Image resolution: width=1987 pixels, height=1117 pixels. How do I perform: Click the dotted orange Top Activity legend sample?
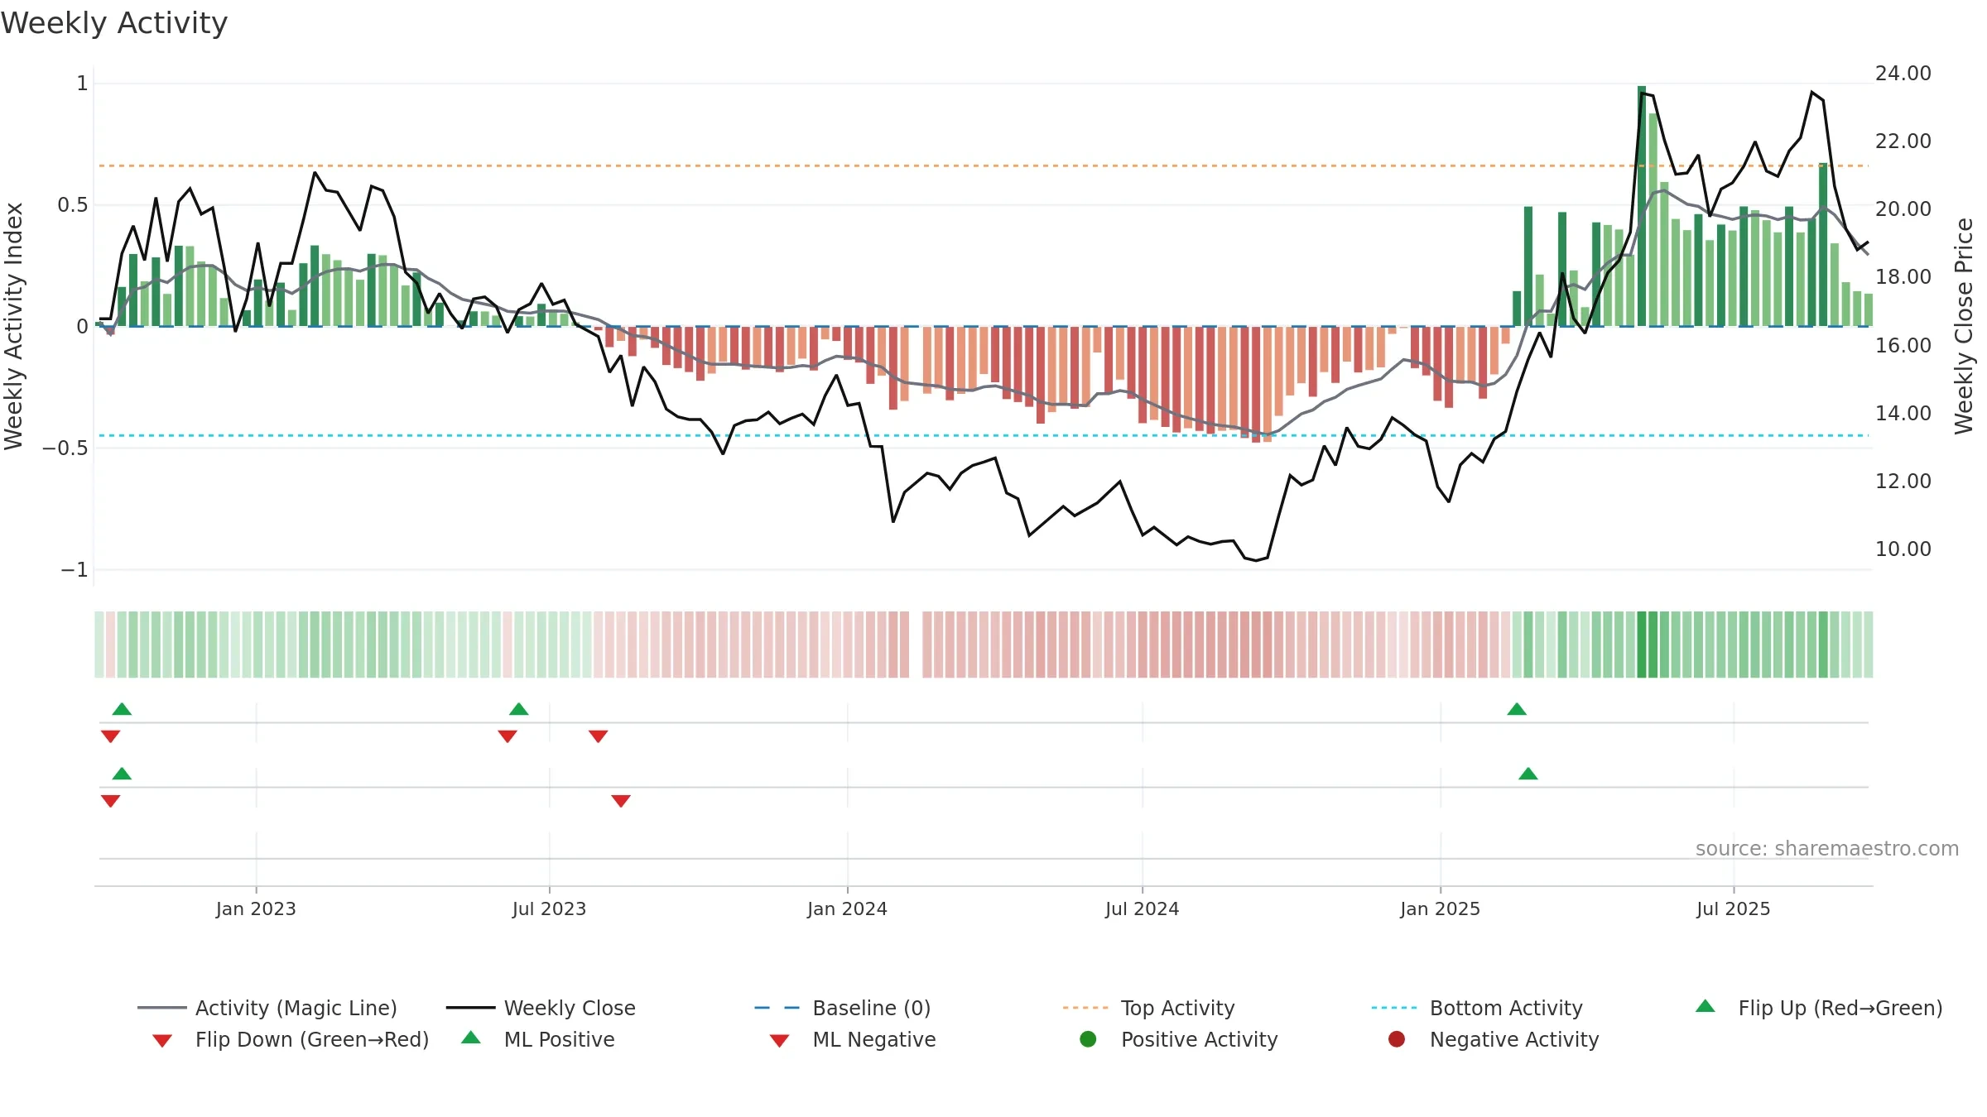point(1085,1008)
